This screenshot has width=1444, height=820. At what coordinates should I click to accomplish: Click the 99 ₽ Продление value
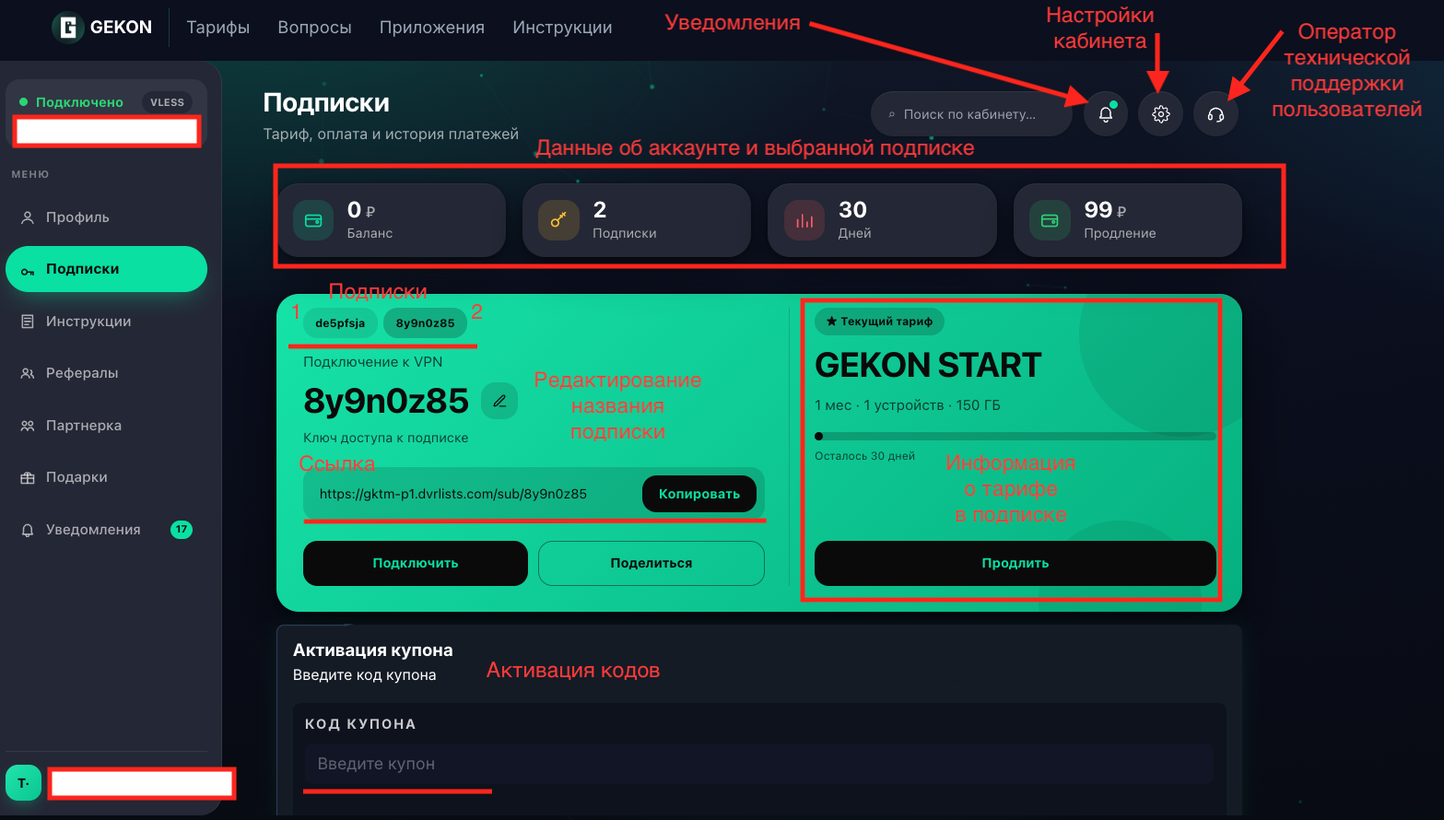click(1105, 210)
